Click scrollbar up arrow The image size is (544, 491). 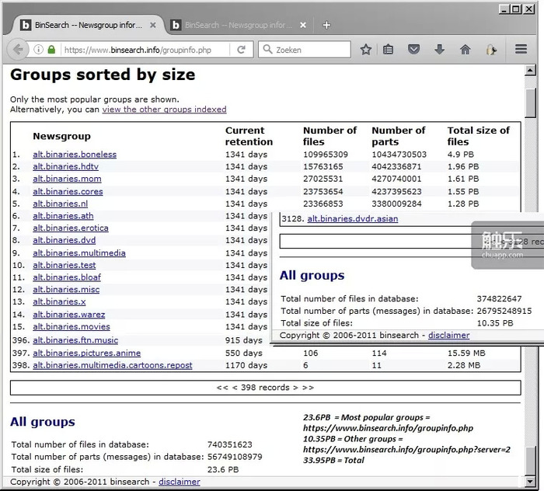530,71
